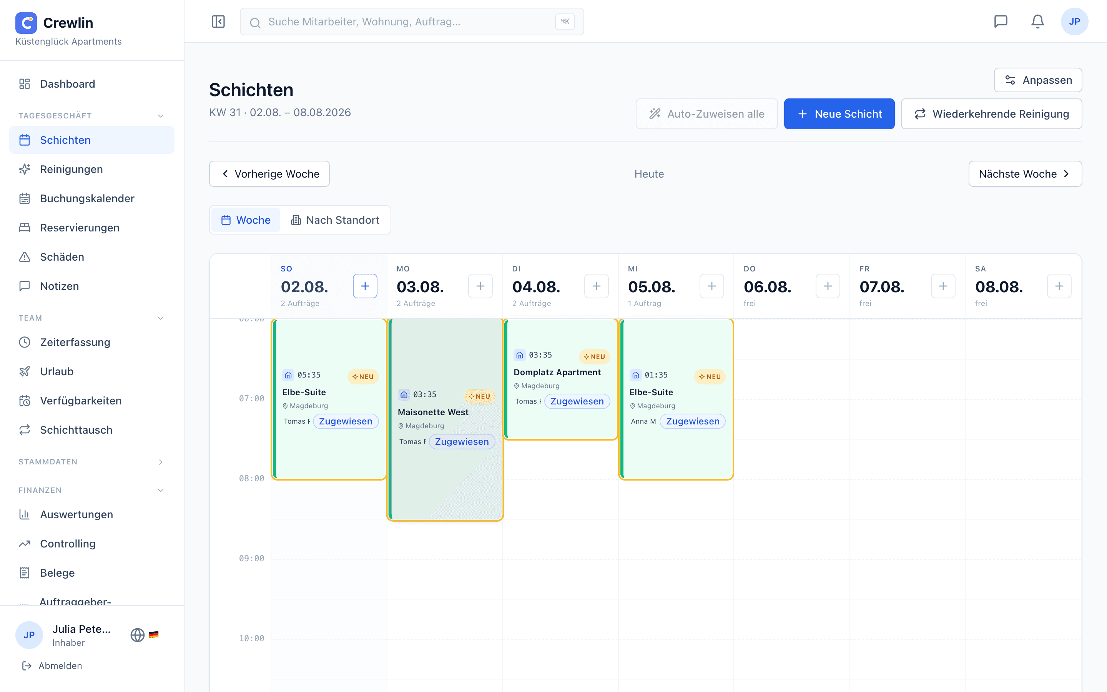Click the NEU badge on Maisonette West
Image resolution: width=1107 pixels, height=692 pixels.
coord(479,396)
